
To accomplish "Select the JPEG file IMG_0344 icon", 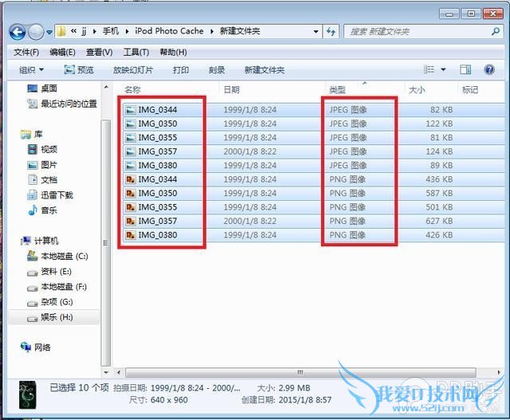I will [131, 110].
